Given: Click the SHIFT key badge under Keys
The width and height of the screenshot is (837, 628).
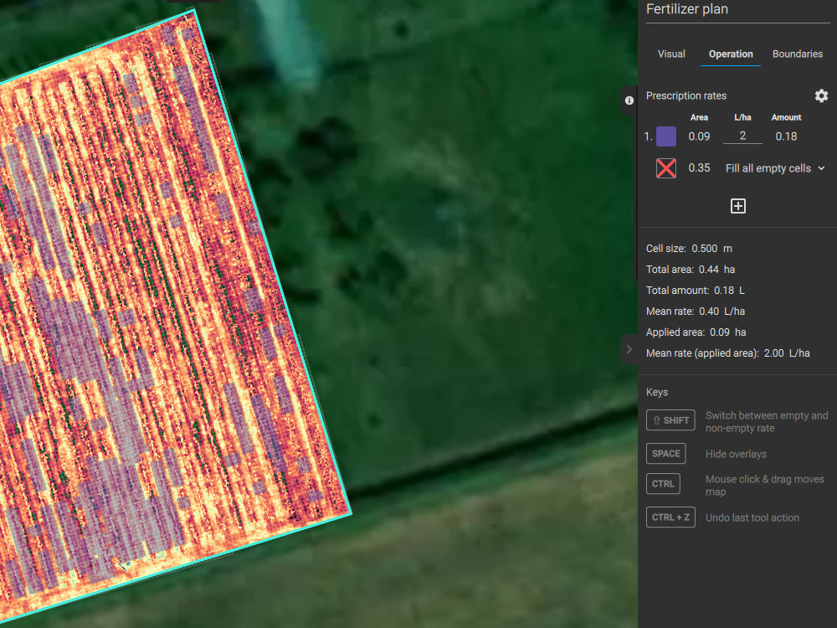Looking at the screenshot, I should point(670,420).
